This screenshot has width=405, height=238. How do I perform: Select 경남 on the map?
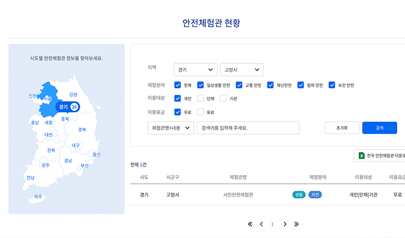(68, 161)
